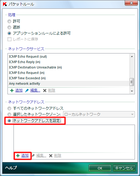Click the Kaspersky logo in title bar
Screen dimensions: 140x176
pos(5,4)
